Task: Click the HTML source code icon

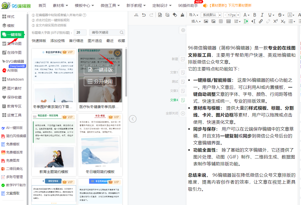Action: click(x=136, y=15)
